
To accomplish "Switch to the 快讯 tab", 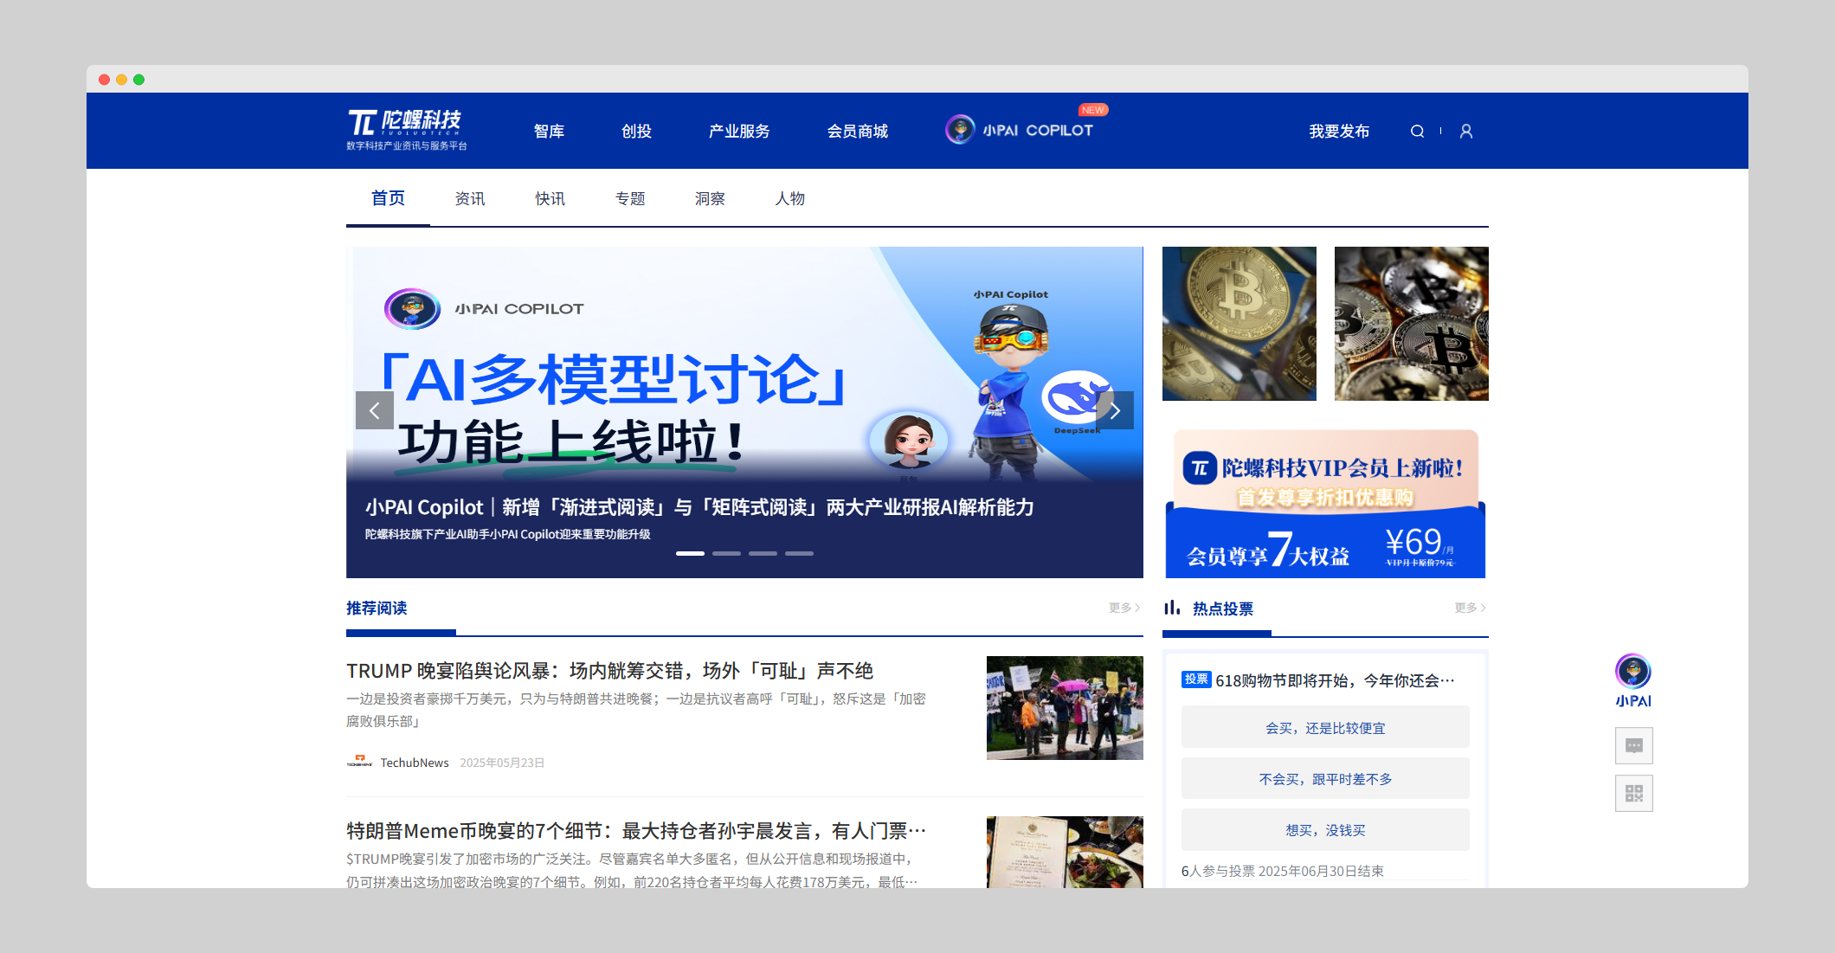I will pos(550,199).
